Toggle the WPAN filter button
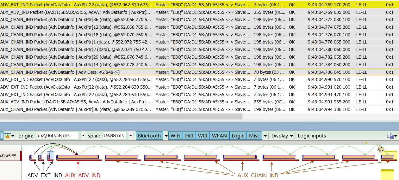The height and width of the screenshot is (180, 399). tap(219, 136)
